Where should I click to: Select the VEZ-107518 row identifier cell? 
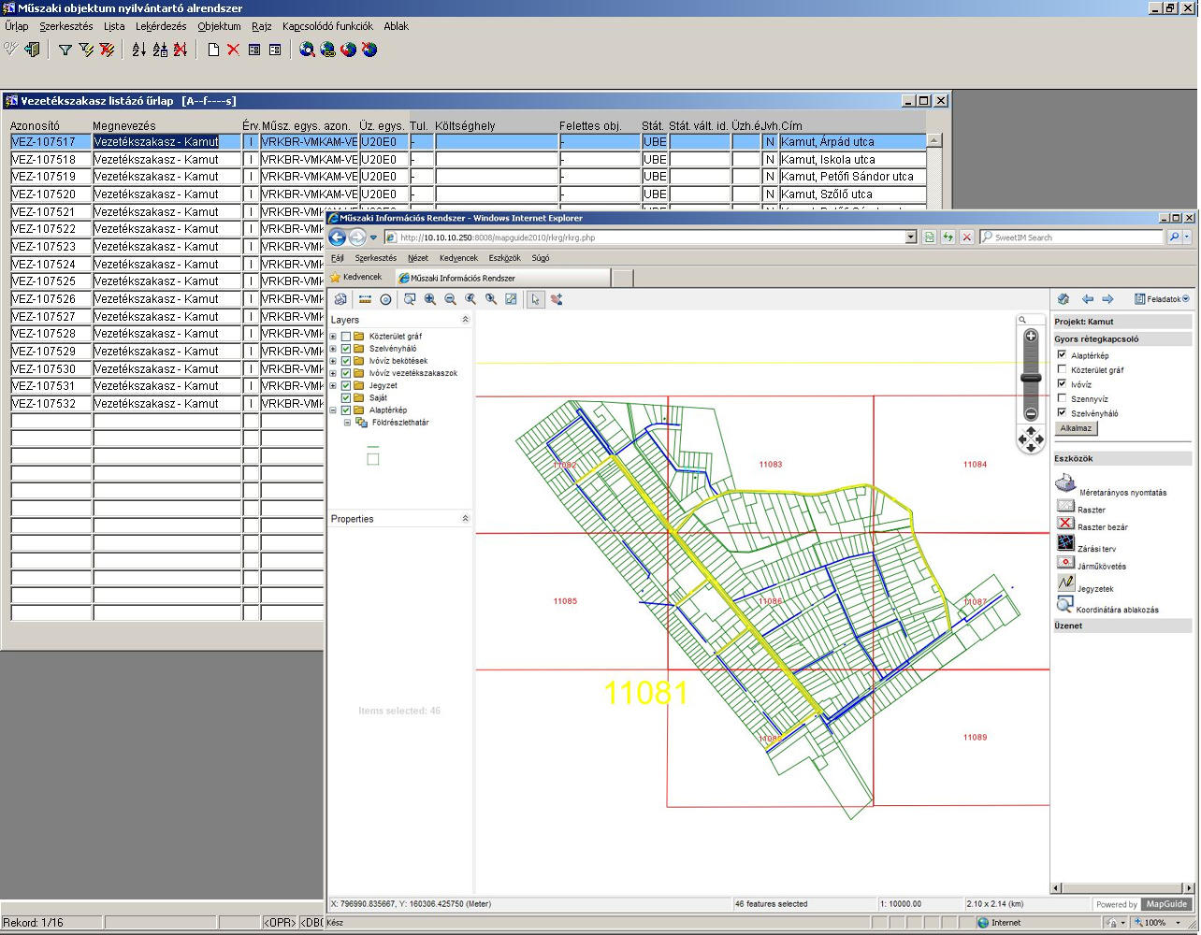coord(51,160)
